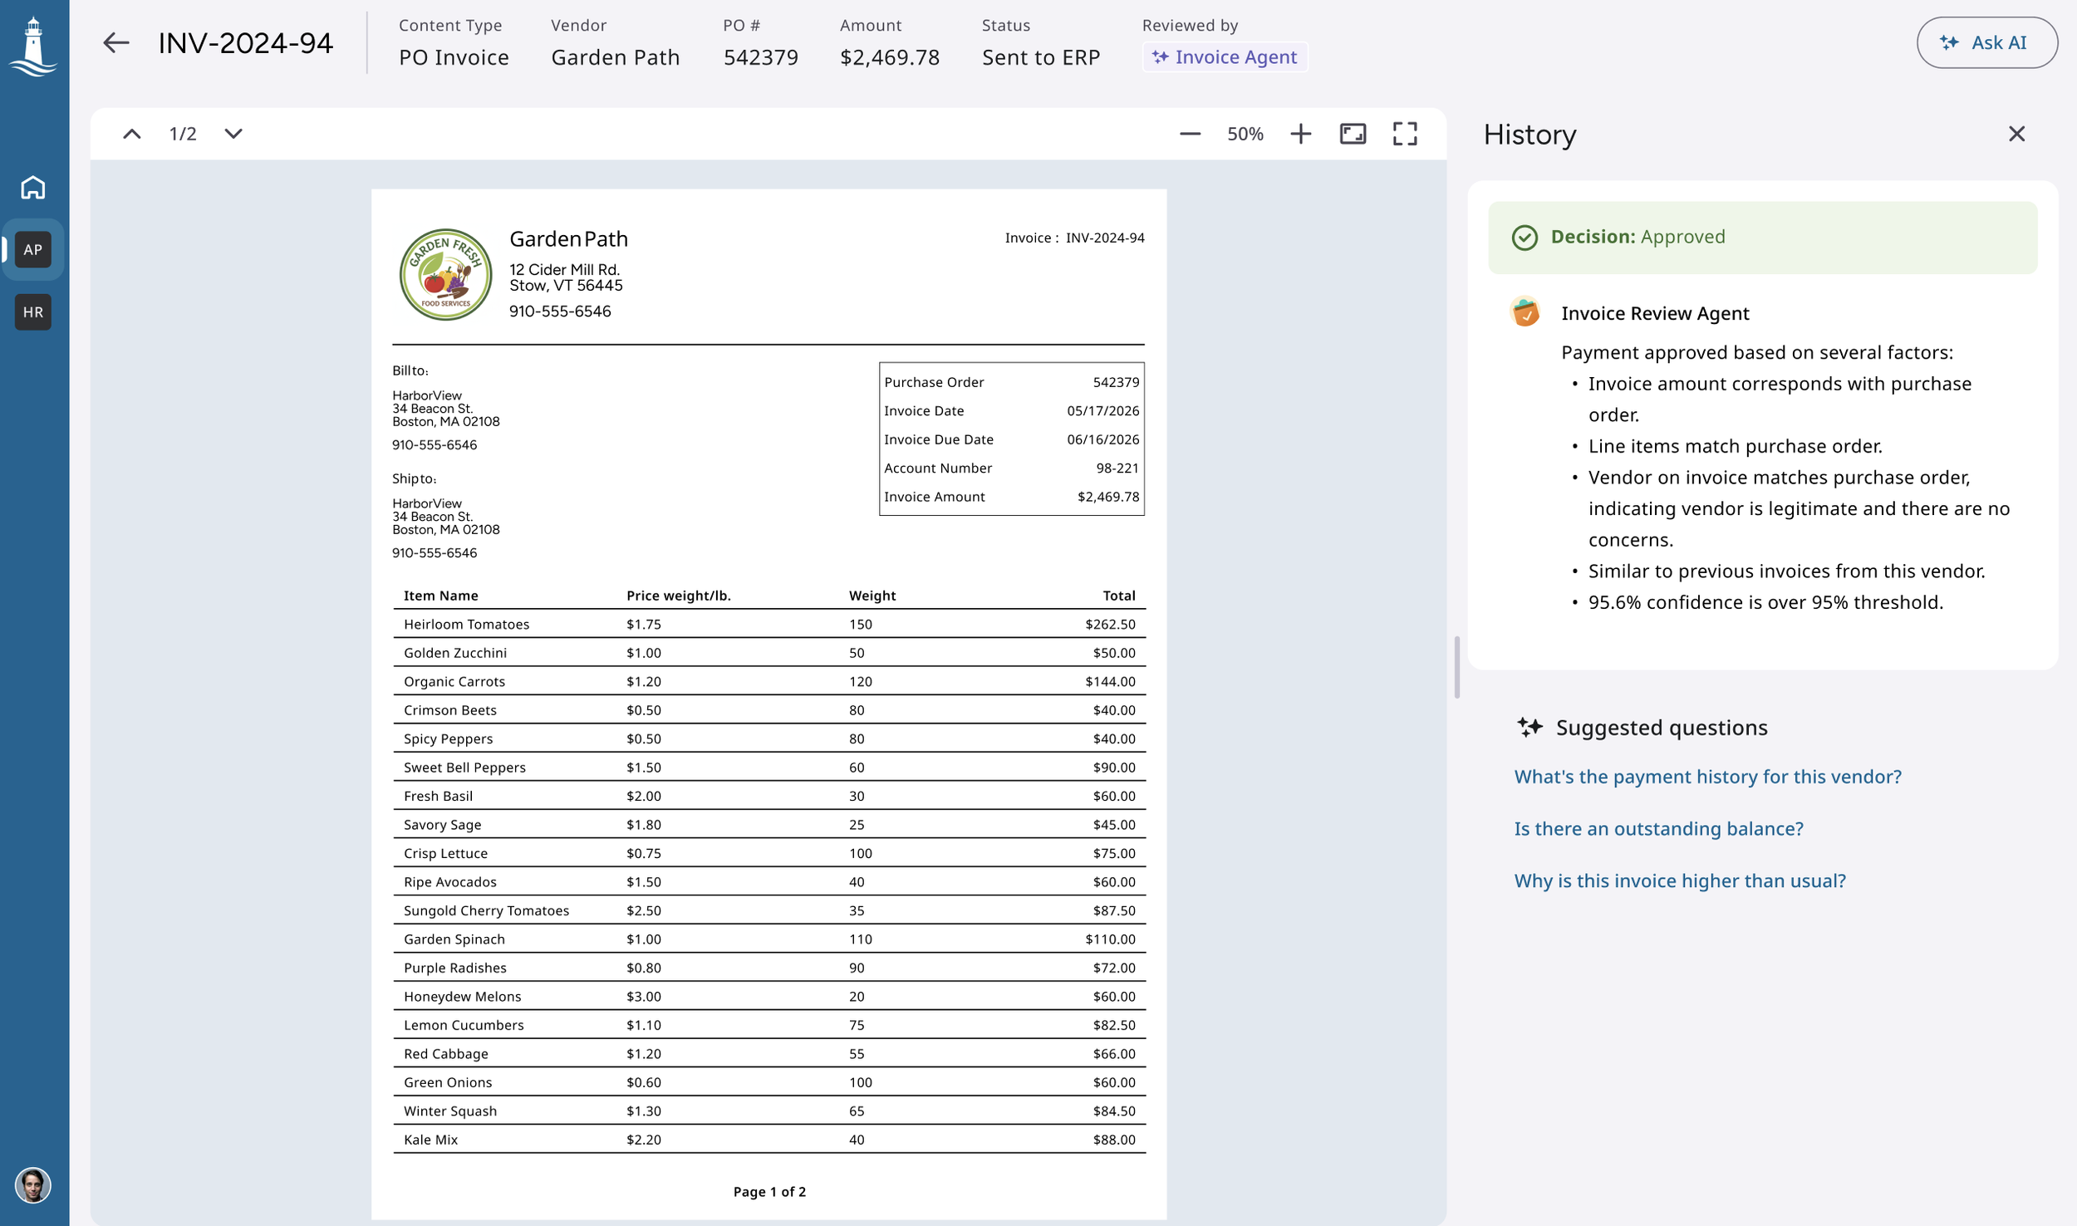Go to previous page with up chevron
Screen dimensions: 2077x1226
click(x=132, y=134)
